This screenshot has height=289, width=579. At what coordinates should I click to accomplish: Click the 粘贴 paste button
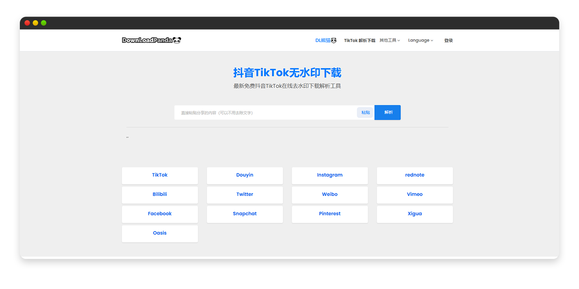coord(366,113)
